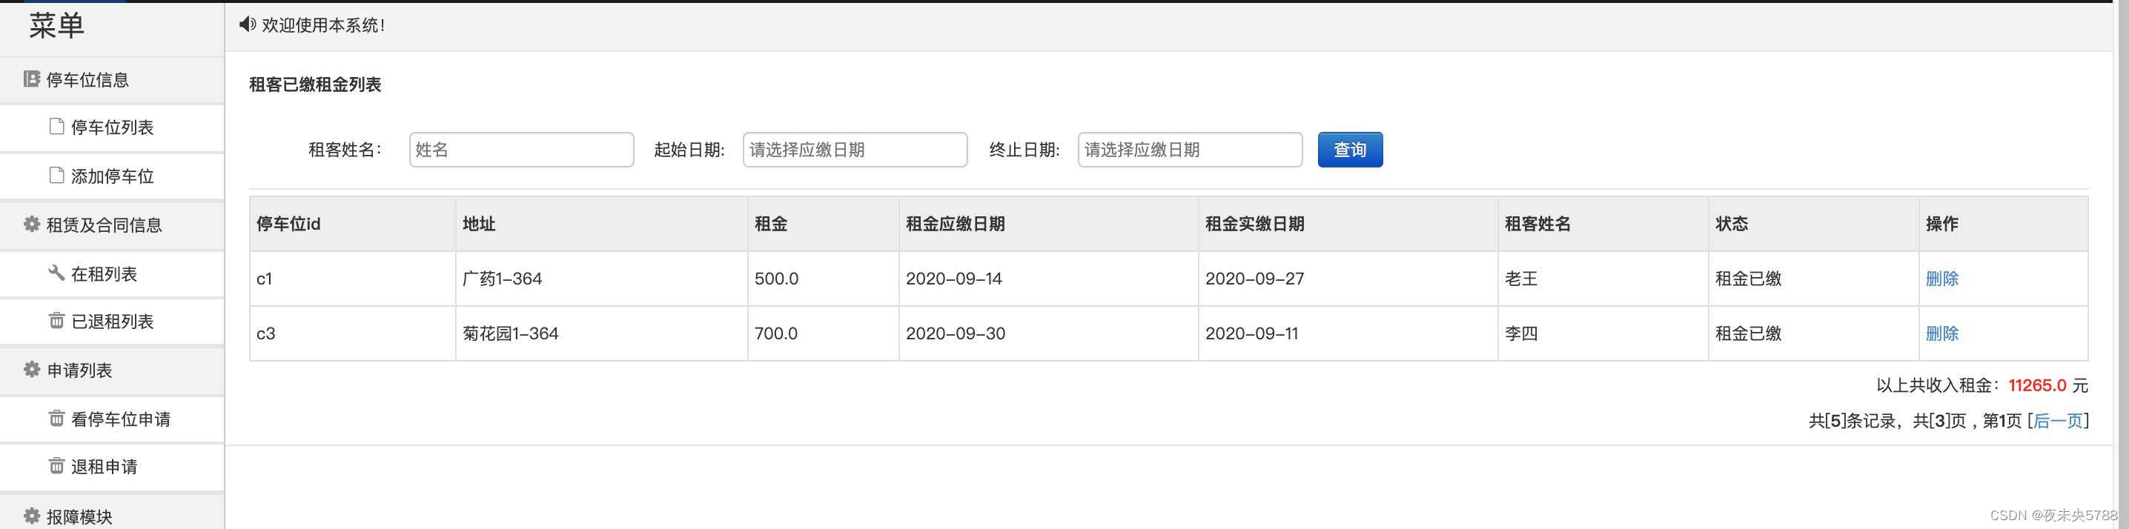Click the 停车位id column header
This screenshot has height=529, width=2129.
(x=352, y=224)
